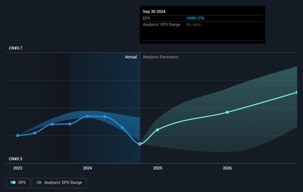Image resolution: width=303 pixels, height=192 pixels.
Task: Click the second EPS data point after 2023
Action: (x=35, y=133)
